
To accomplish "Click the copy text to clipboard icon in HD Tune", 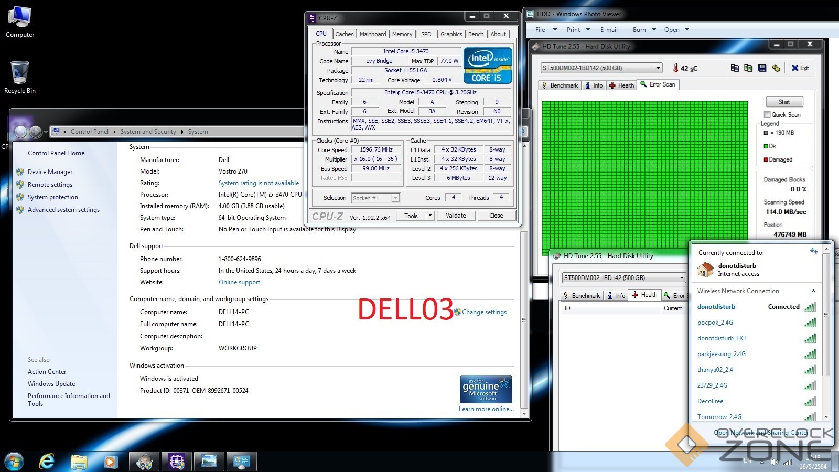I will [735, 68].
